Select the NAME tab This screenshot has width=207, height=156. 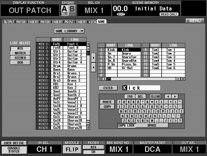click(101, 22)
